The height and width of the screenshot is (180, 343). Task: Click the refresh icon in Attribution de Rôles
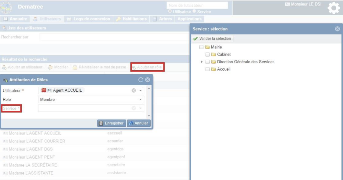coord(141,80)
